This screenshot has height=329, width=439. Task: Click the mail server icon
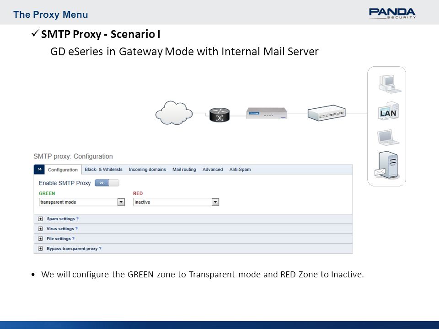(387, 165)
